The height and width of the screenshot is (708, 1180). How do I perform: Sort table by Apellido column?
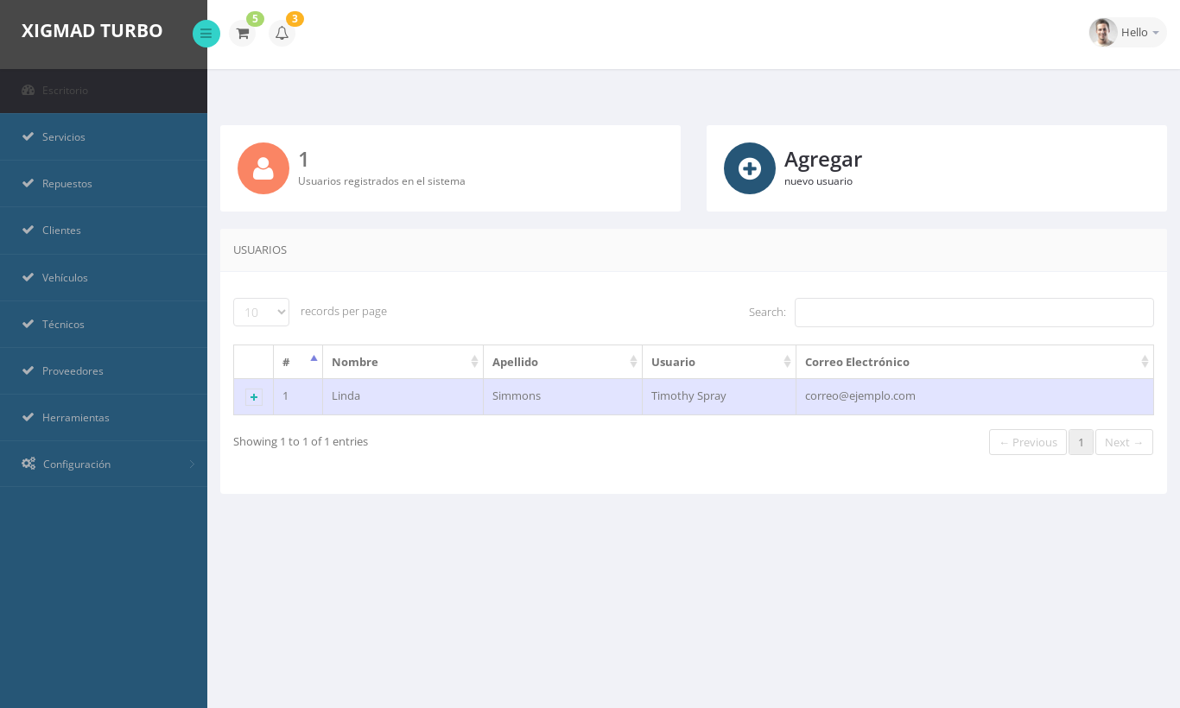click(563, 362)
